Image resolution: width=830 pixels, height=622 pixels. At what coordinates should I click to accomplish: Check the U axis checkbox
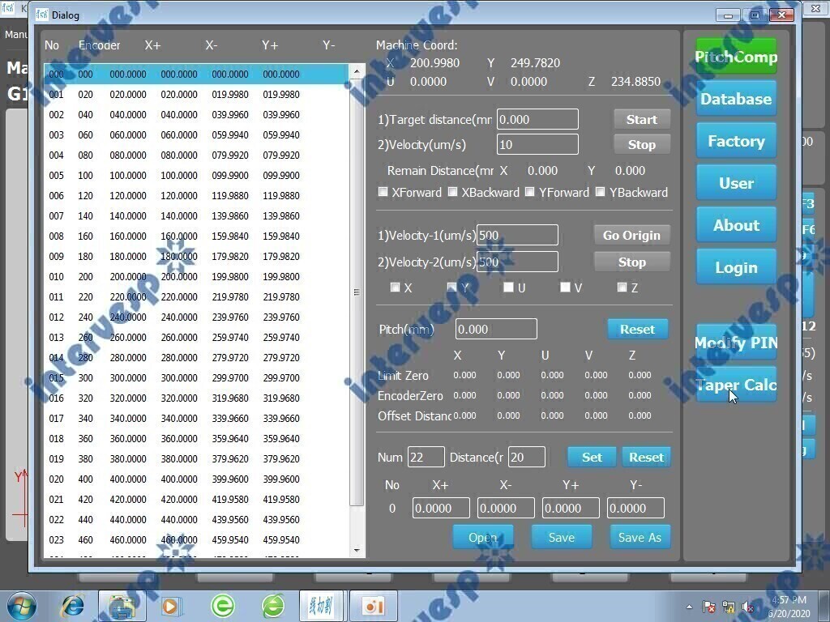click(x=508, y=288)
